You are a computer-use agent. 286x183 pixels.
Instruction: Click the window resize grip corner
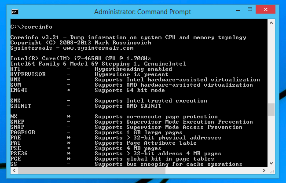[x=271, y=171]
